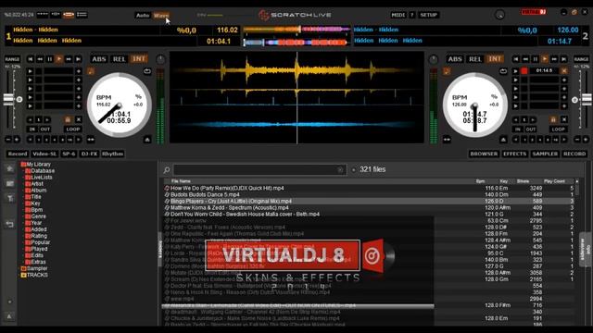The height and width of the screenshot is (333, 593).
Task: Select INT mode on left deck
Action: point(139,59)
